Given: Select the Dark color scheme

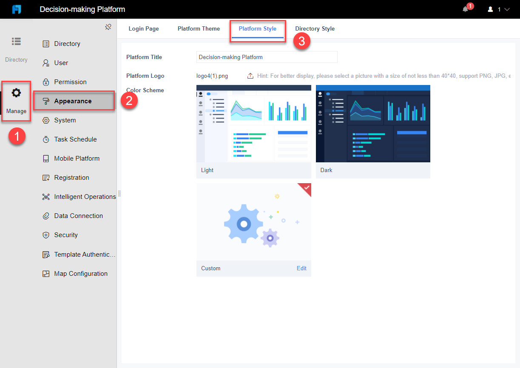Looking at the screenshot, I should point(373,124).
